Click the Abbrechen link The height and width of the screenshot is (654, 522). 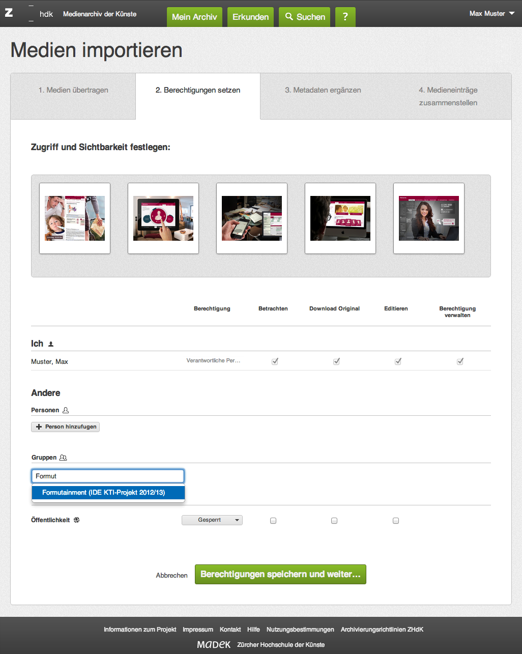(x=171, y=575)
